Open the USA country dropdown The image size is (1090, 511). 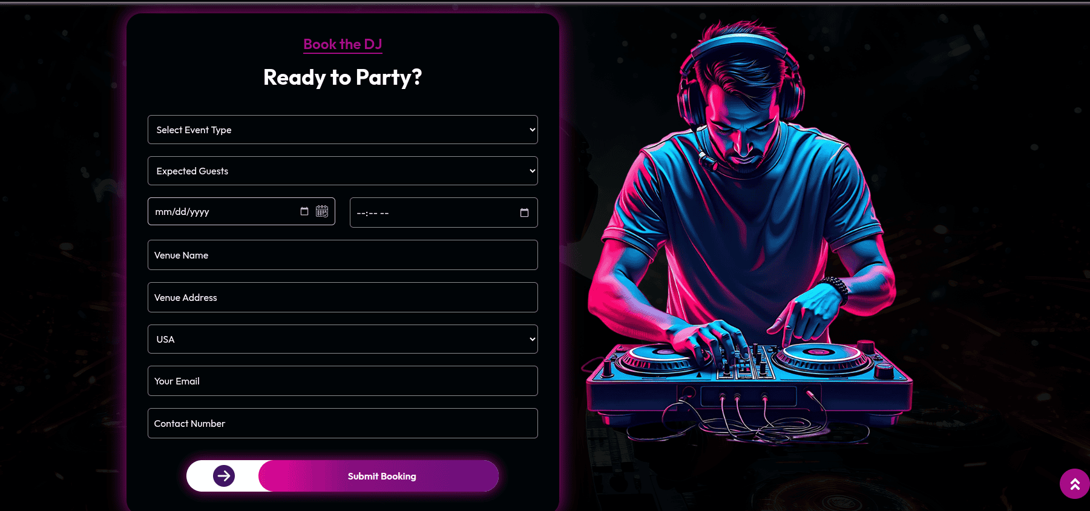tap(343, 339)
